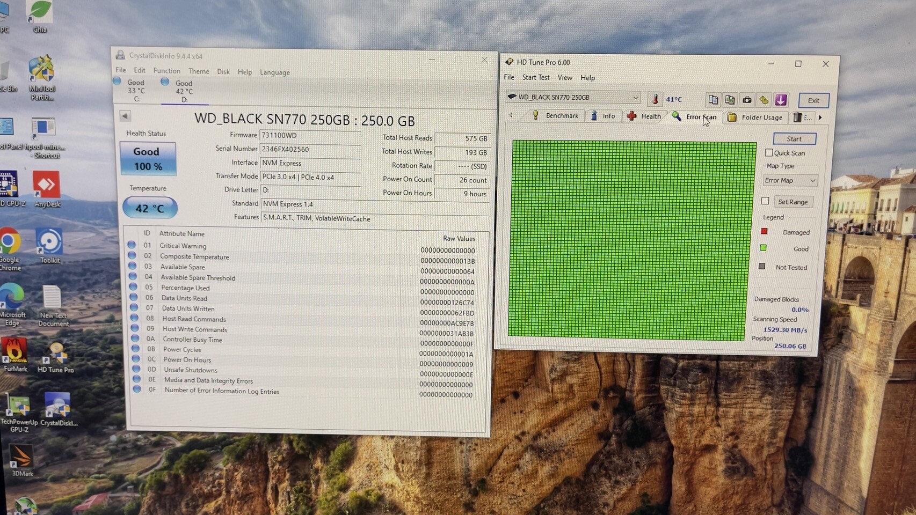Click the Good 100% health status box
This screenshot has width=916, height=515.
click(148, 159)
